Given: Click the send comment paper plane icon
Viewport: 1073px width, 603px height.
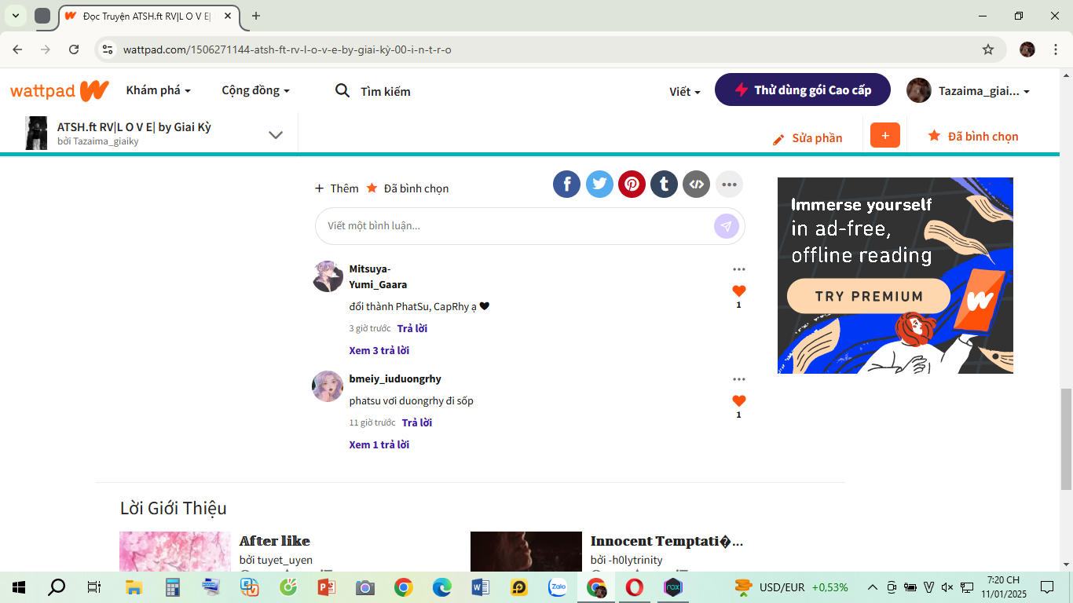Looking at the screenshot, I should coord(727,226).
